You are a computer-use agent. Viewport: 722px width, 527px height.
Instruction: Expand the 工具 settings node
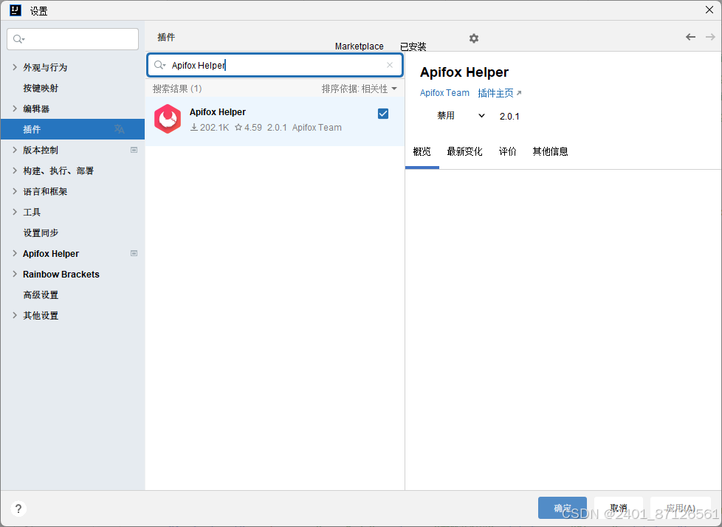click(x=15, y=212)
